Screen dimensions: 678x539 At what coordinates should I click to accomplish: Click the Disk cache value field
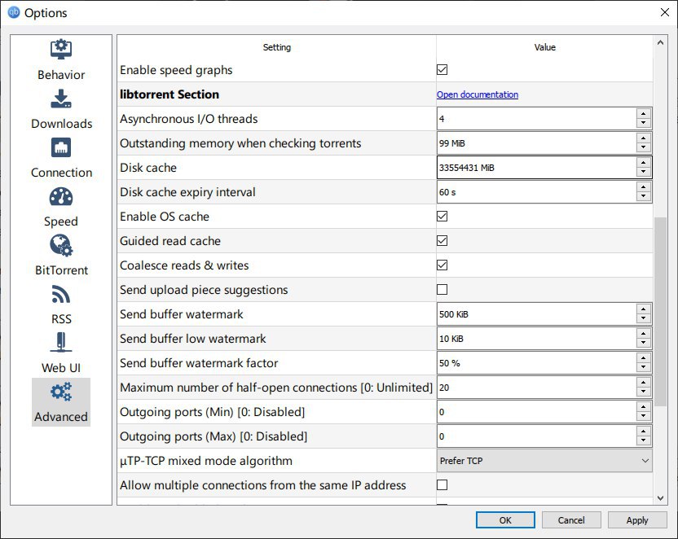click(x=536, y=168)
